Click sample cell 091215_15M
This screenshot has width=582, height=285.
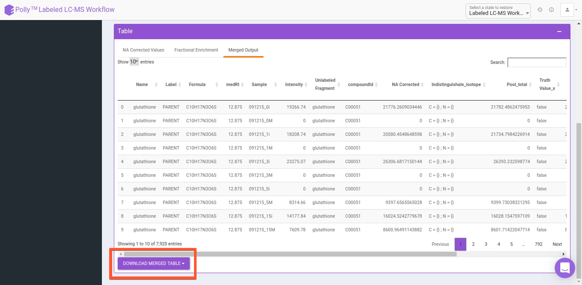pos(262,230)
